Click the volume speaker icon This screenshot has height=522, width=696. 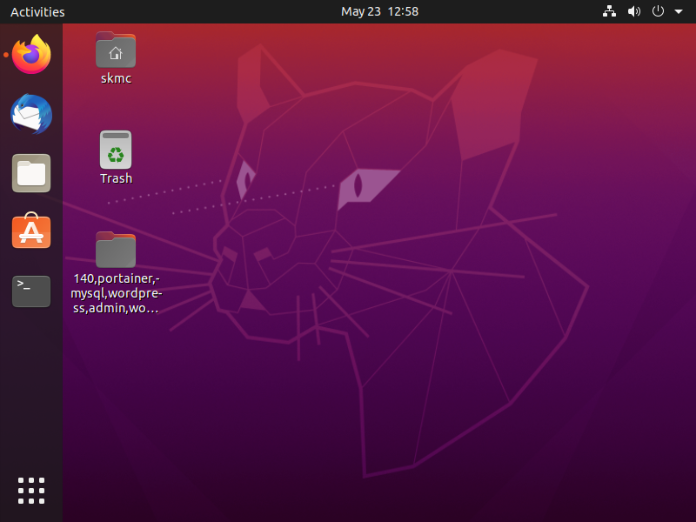(634, 11)
